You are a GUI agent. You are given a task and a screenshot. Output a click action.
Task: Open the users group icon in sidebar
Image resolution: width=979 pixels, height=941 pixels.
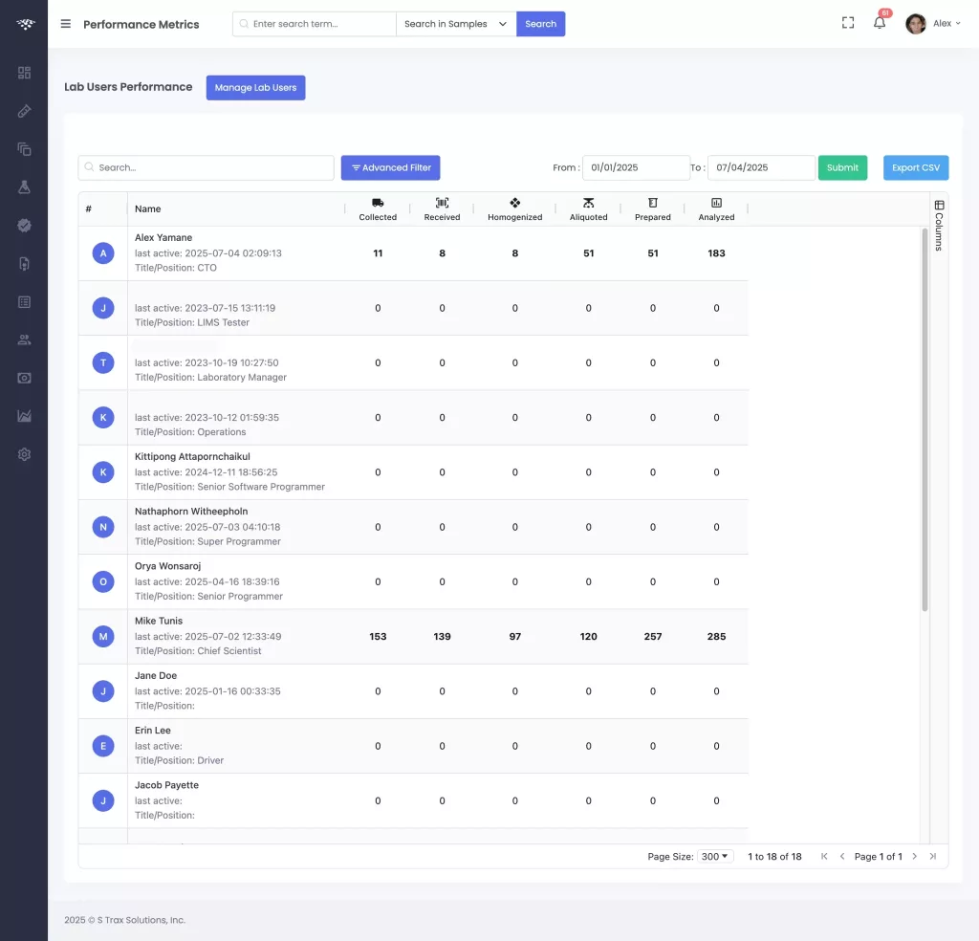click(x=24, y=340)
